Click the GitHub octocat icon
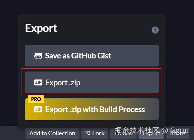Screen dimensions: 194x140 click(x=38, y=56)
